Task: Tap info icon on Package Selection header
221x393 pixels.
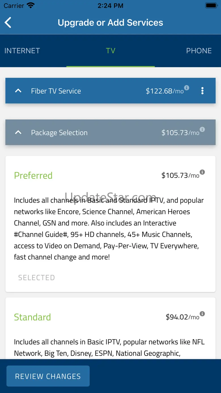Action: [x=202, y=129]
